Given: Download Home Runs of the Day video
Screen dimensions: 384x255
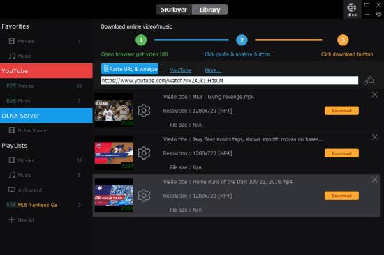Looking at the screenshot, I should coord(341,196).
